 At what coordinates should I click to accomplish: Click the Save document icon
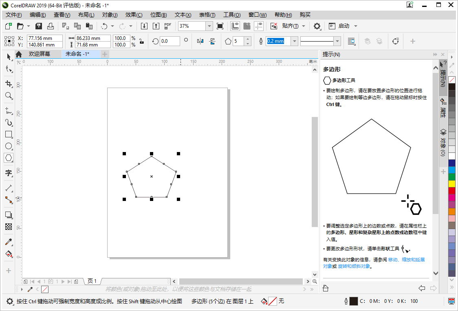pos(38,26)
